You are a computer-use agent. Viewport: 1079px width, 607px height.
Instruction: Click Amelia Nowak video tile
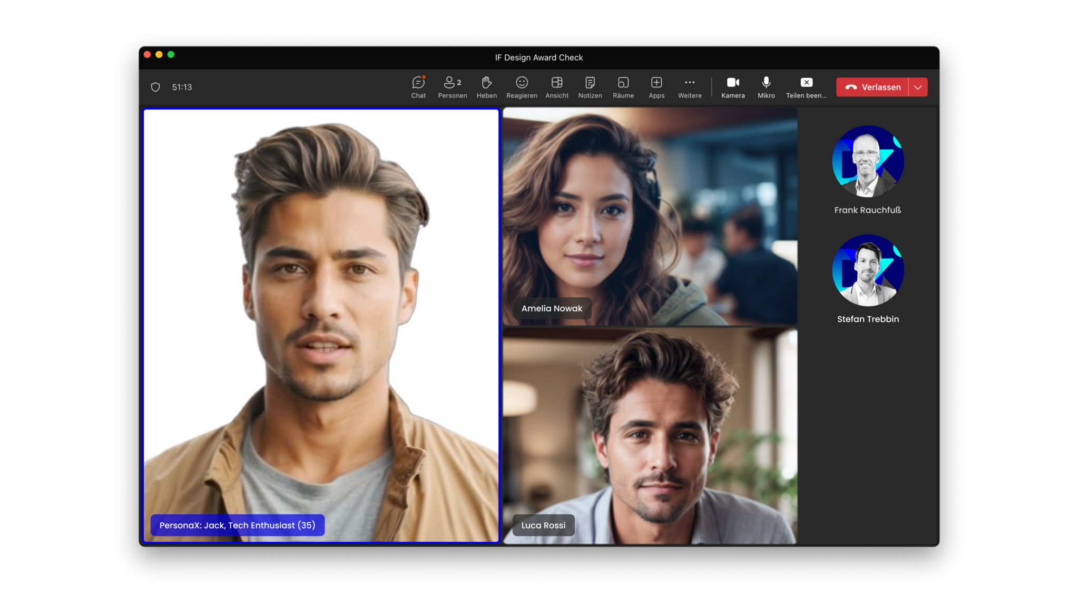click(650, 216)
